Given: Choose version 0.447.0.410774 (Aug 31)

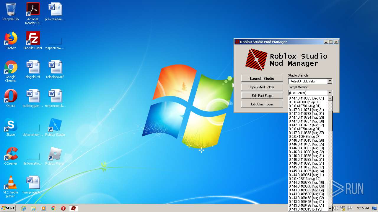Looking at the screenshot, I should tap(308, 110).
